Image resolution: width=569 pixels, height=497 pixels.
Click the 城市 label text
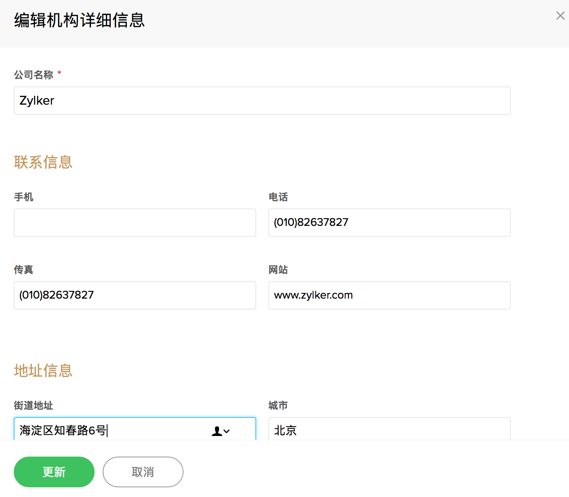pyautogui.click(x=278, y=405)
